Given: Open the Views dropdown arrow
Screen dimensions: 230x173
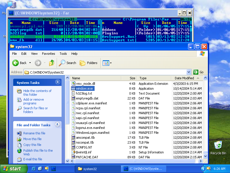Looking at the screenshot, I should (111, 63).
